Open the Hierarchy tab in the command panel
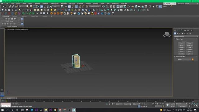This screenshot has width=199, height=112. point(182,30)
